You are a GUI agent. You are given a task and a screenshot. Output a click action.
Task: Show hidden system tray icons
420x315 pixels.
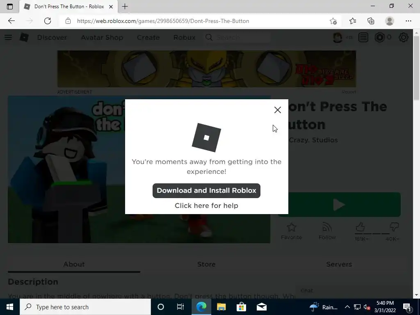[x=347, y=307]
